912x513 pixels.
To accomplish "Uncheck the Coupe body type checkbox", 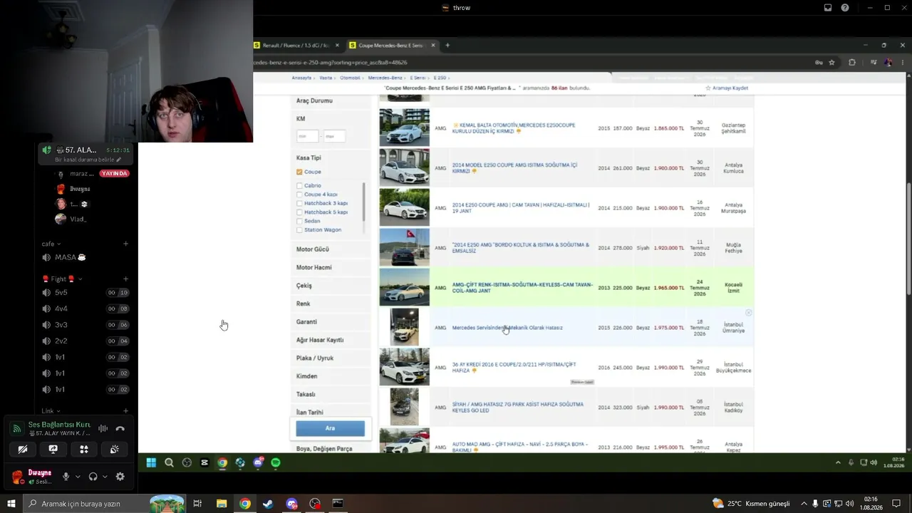I will [299, 172].
